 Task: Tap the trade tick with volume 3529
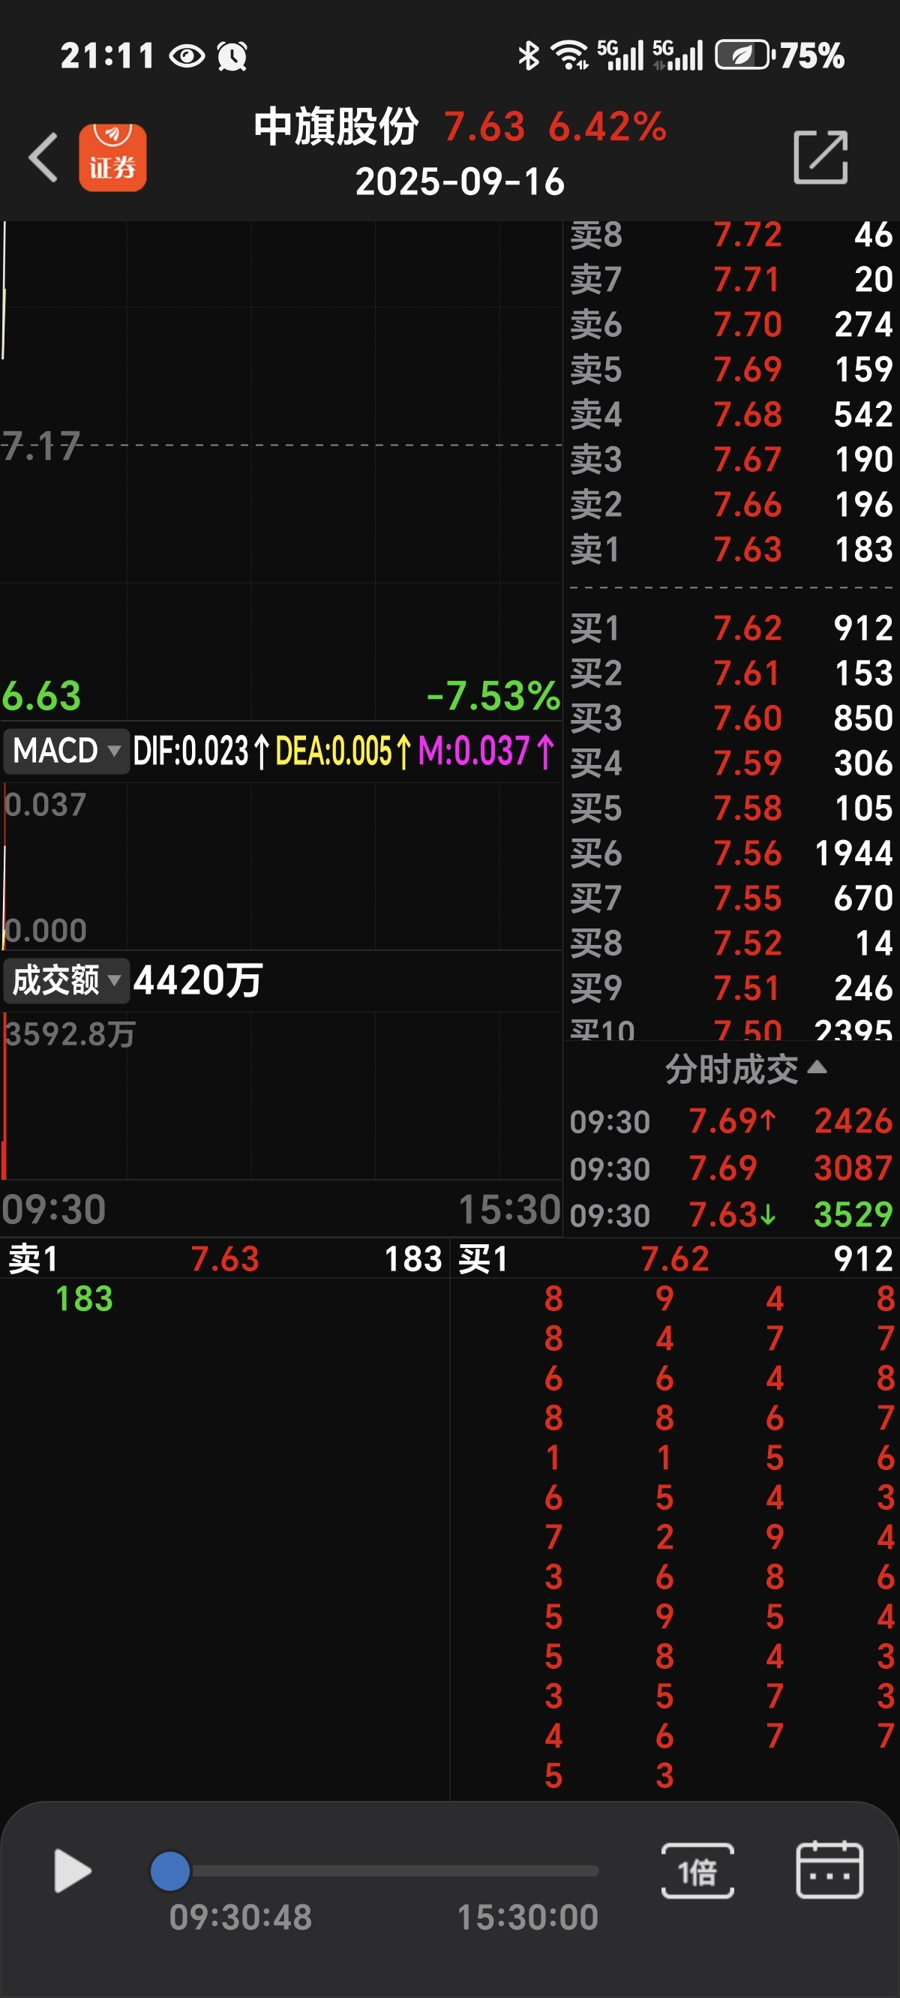click(x=730, y=1214)
